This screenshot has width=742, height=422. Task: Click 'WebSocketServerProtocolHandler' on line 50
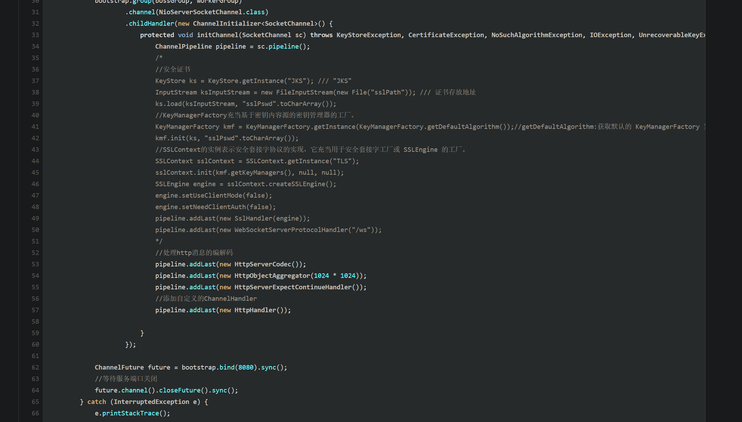(x=291, y=230)
